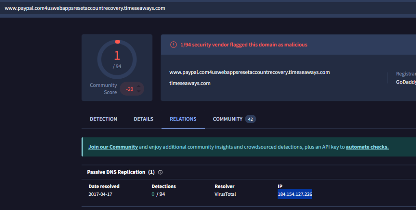
Task: Switch to the Details tab
Action: click(143, 119)
